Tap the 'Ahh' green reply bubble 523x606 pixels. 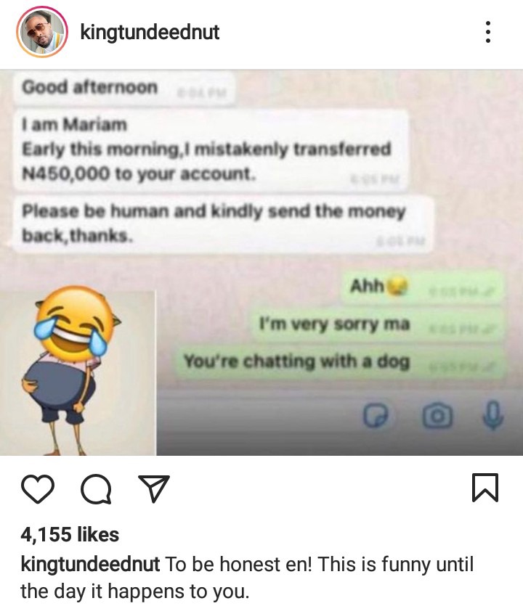(423, 287)
